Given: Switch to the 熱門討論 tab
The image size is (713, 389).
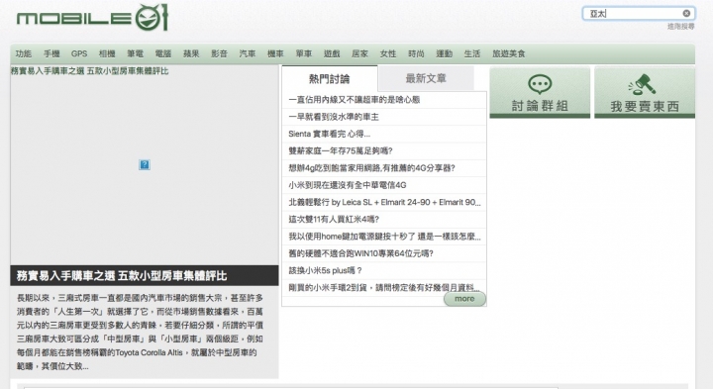Looking at the screenshot, I should tap(329, 79).
